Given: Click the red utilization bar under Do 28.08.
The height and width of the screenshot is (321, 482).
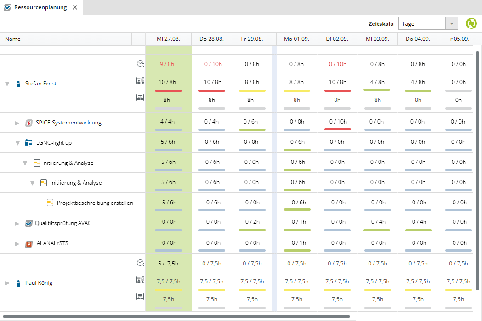Looking at the screenshot, I should click(x=211, y=91).
